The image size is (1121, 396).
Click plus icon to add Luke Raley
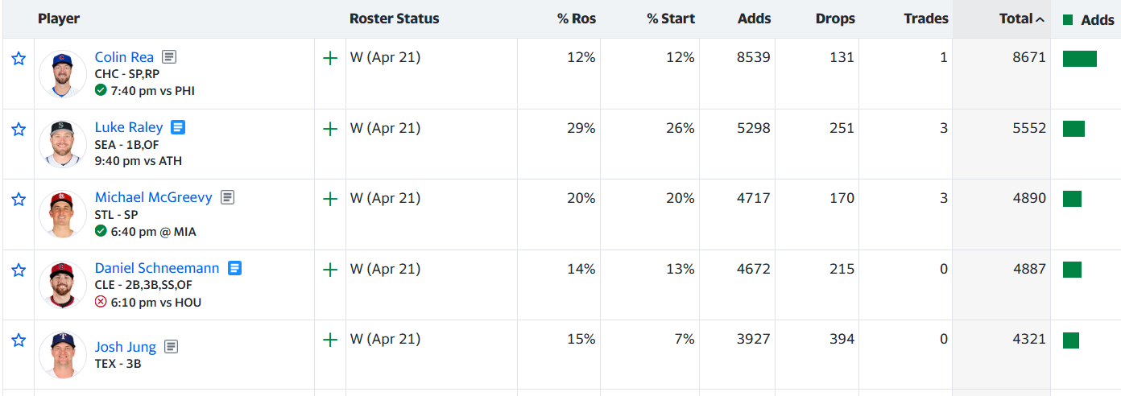pyautogui.click(x=329, y=129)
